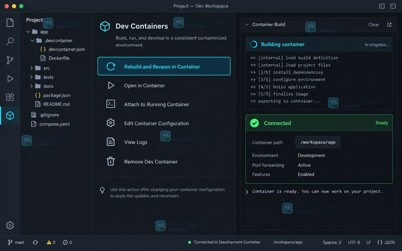This screenshot has width=402, height=251.
Task: Click 'Container is ready' terminal message
Action: (x=317, y=191)
